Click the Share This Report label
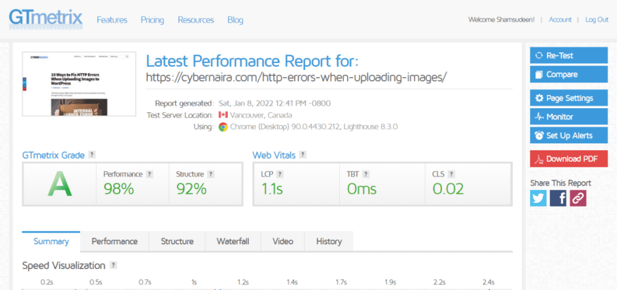The width and height of the screenshot is (617, 290). tap(560, 183)
